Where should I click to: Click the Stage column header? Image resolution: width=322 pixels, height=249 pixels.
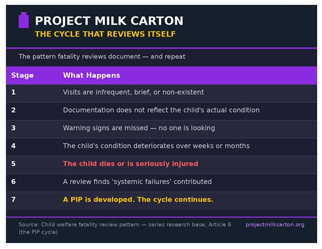(22, 75)
